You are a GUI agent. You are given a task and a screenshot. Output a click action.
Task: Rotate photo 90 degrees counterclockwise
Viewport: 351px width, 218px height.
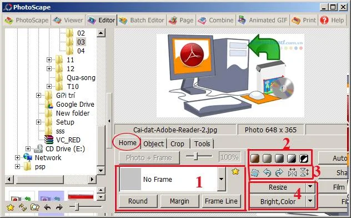pos(267,173)
